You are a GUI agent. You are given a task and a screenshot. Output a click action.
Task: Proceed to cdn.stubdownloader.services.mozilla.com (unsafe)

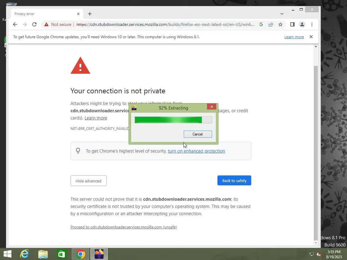click(123, 227)
